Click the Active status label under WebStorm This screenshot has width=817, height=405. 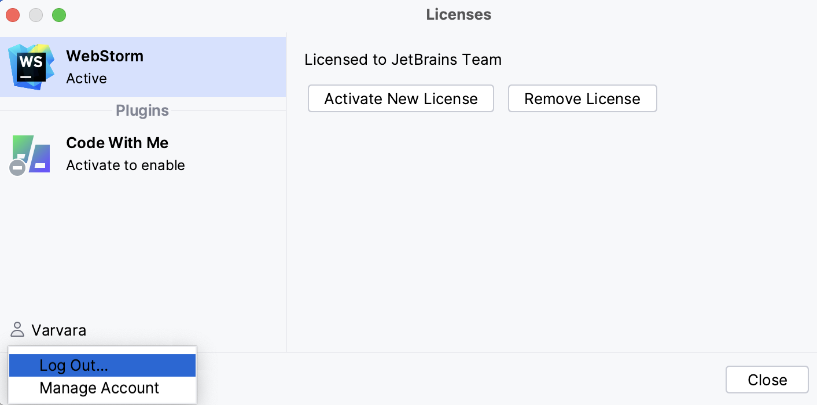[86, 78]
